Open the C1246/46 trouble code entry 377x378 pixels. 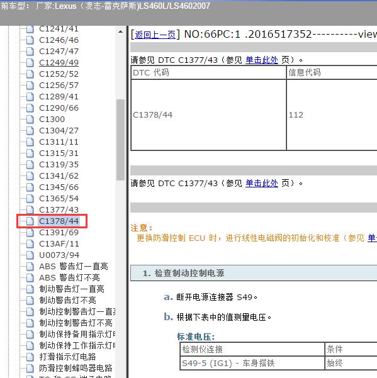click(59, 40)
